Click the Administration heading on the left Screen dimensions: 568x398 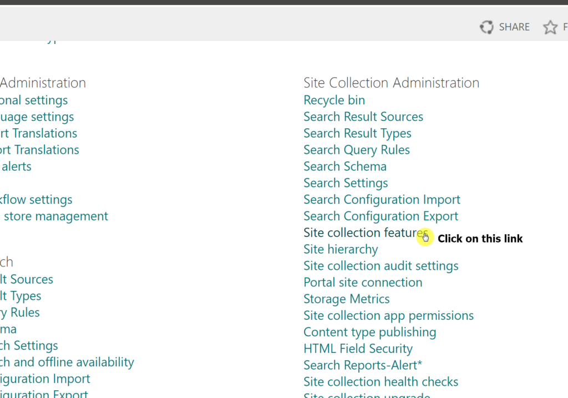coord(43,83)
